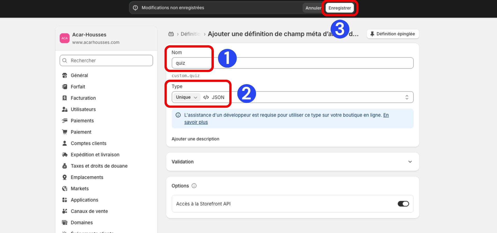Click the Utilisateurs people icon
497x233 pixels.
65,109
